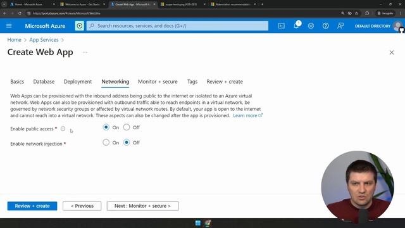Switch to the Basics tab
Screen dimensions: 405x228
click(x=17, y=82)
